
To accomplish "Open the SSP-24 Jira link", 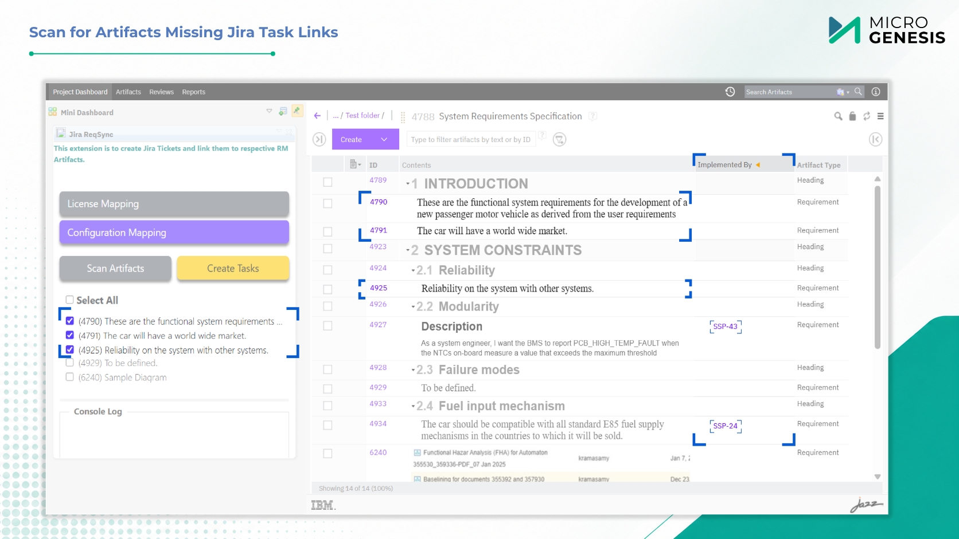I will (x=726, y=426).
